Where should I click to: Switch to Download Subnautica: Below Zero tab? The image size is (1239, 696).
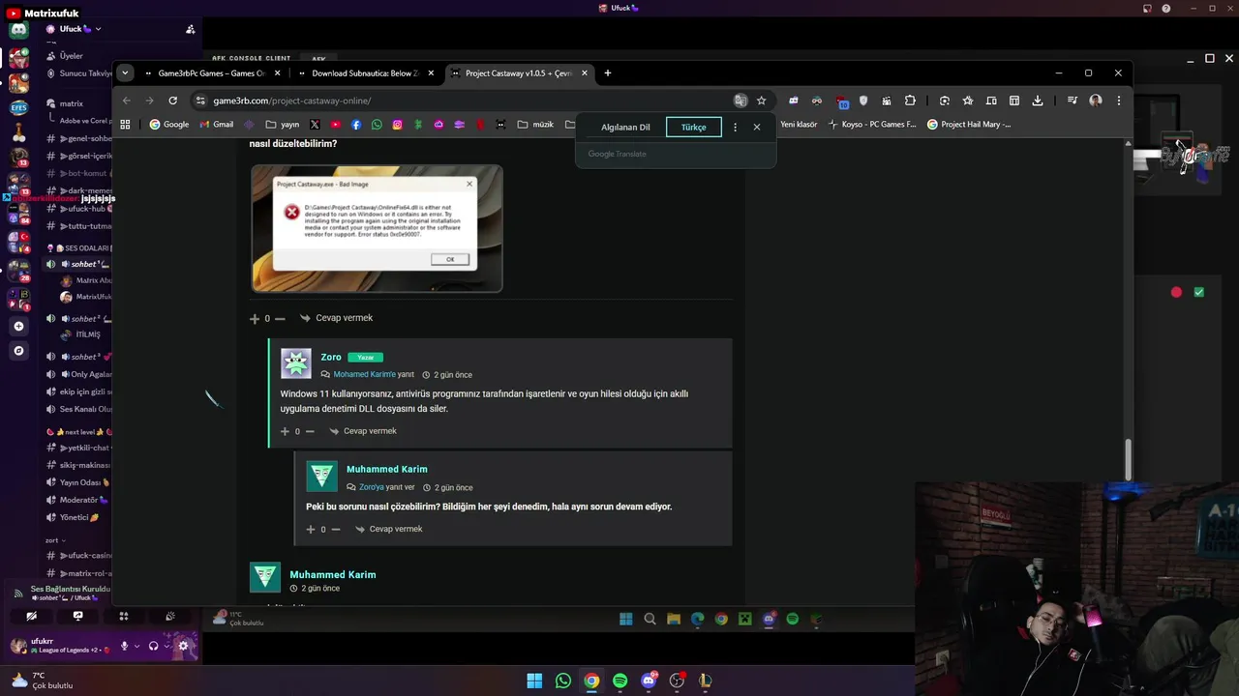click(365, 72)
